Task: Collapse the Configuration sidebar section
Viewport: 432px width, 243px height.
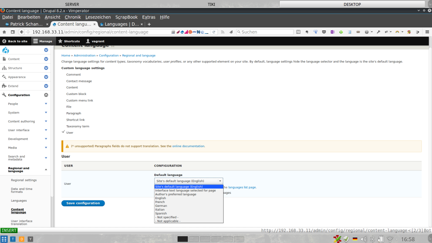Action: coord(46,95)
